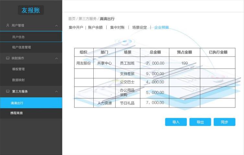
Task: Click the 预占金额 column header
Action: [x=185, y=52]
